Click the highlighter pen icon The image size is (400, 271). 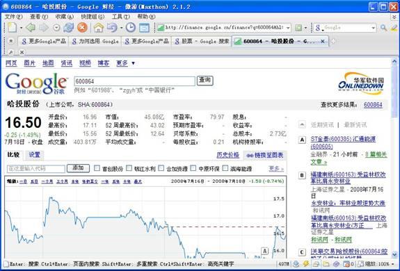[x=394, y=28]
